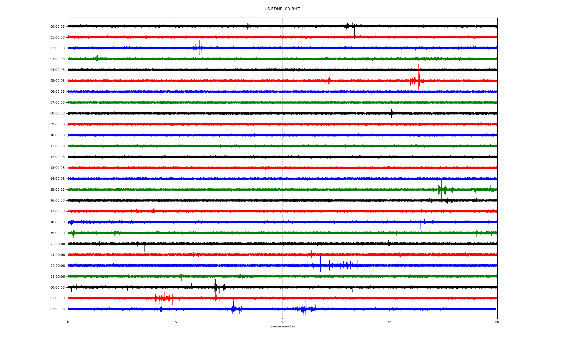Click the 12:00:08 time label
Viewport: 565px width, 353px height.
click(x=57, y=157)
